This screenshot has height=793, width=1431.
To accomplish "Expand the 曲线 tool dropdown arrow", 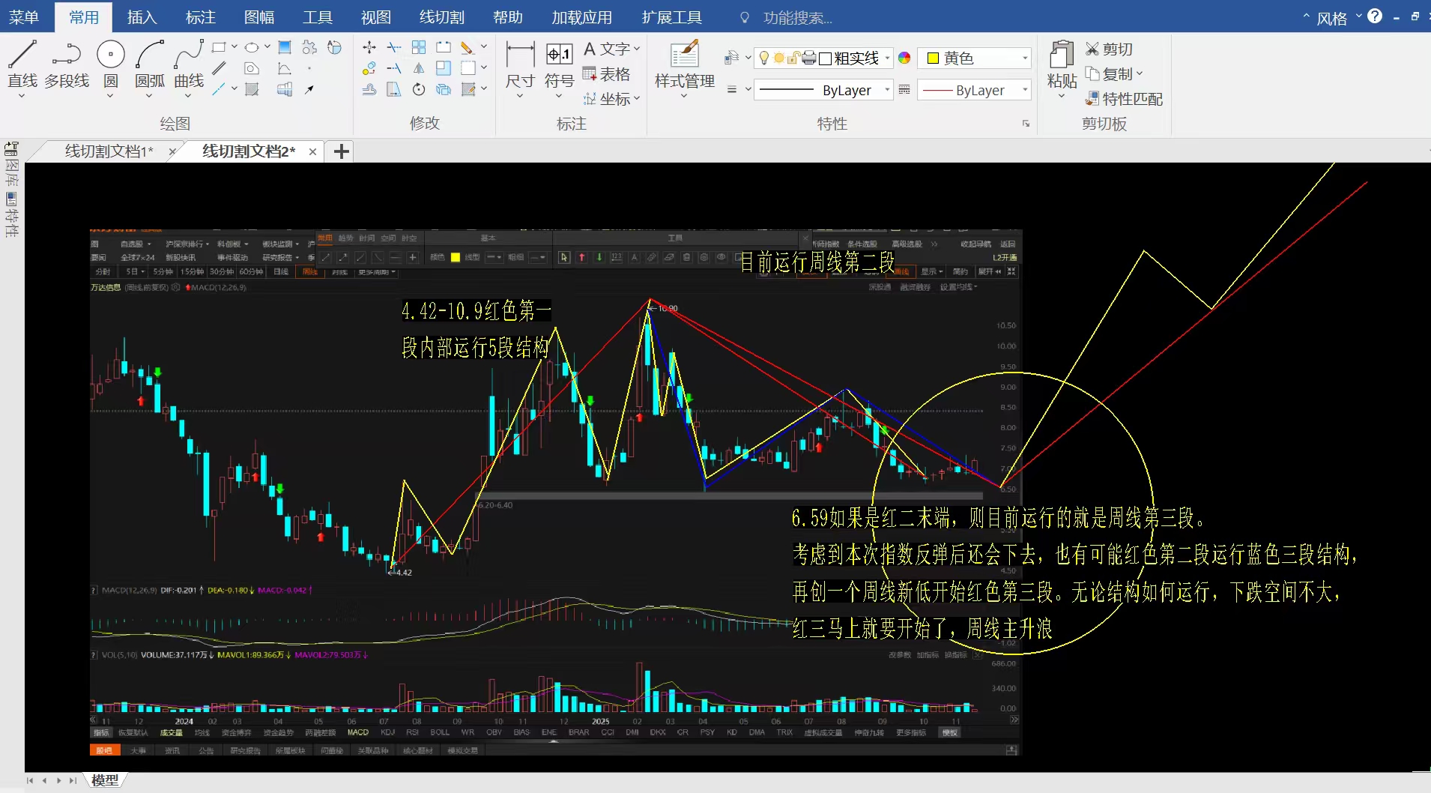I will point(188,96).
